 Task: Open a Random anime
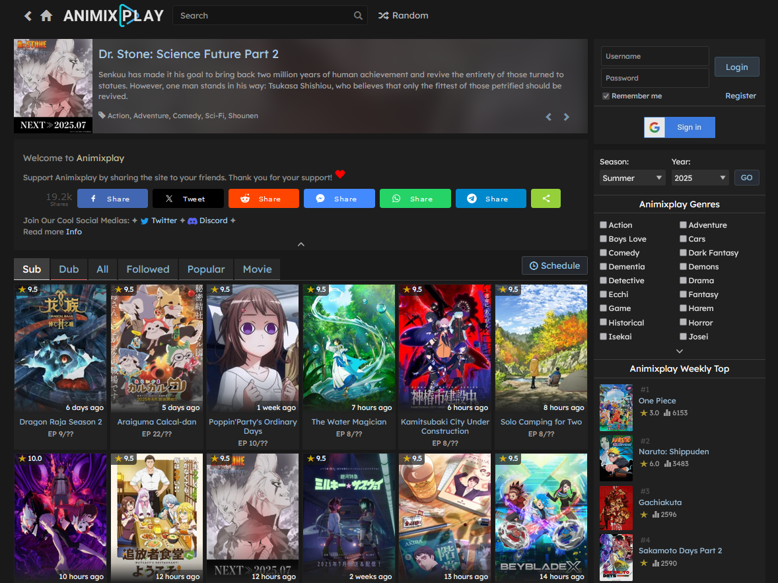403,16
